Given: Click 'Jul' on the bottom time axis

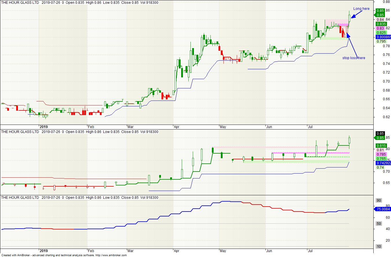Looking at the screenshot, I should pyautogui.click(x=310, y=251).
